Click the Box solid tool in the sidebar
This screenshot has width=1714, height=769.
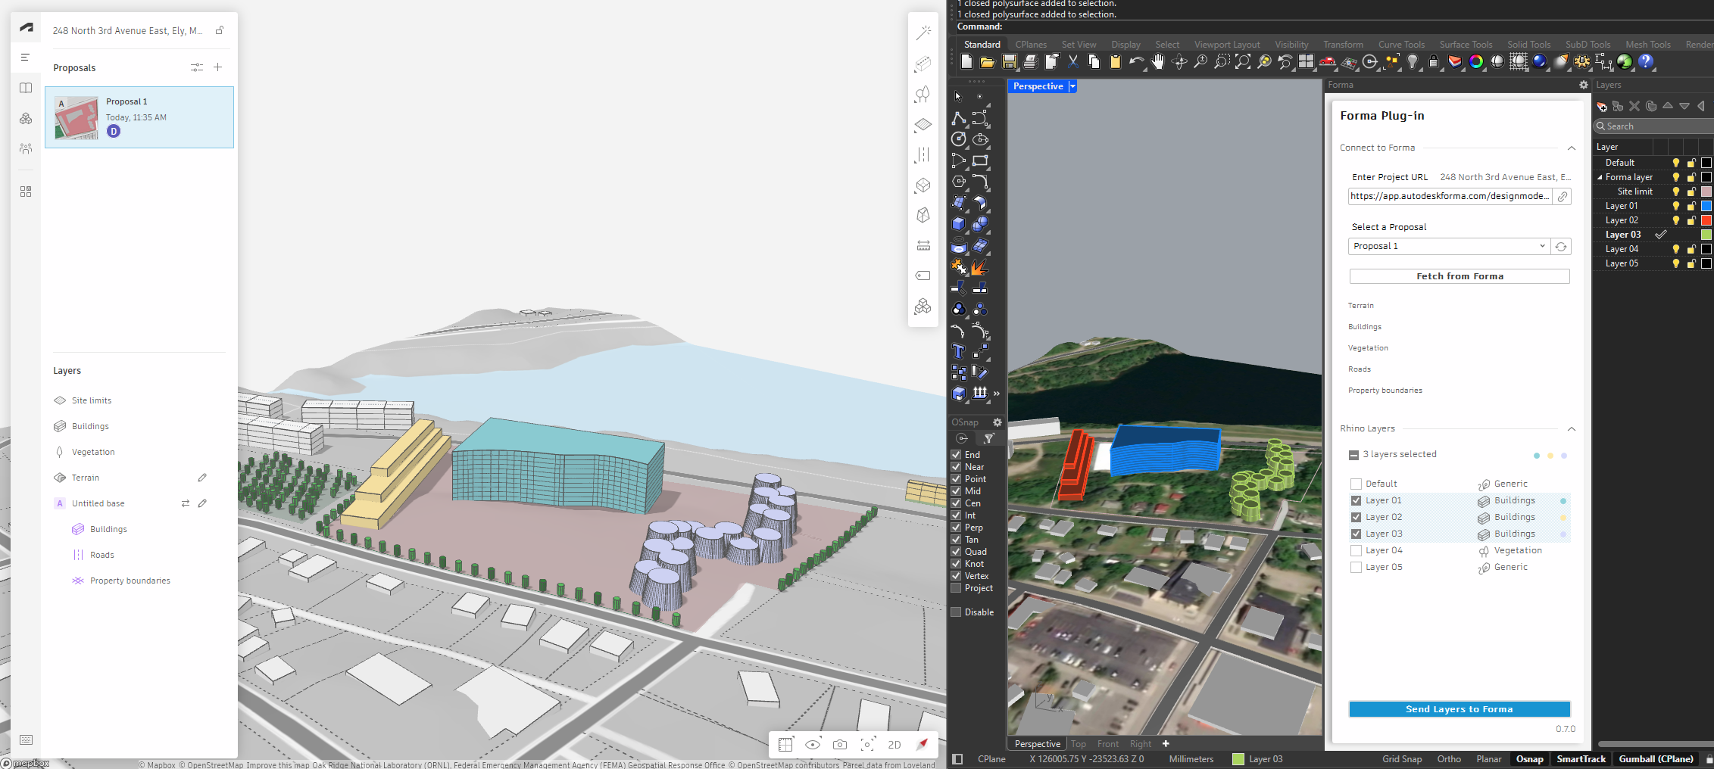pyautogui.click(x=957, y=223)
